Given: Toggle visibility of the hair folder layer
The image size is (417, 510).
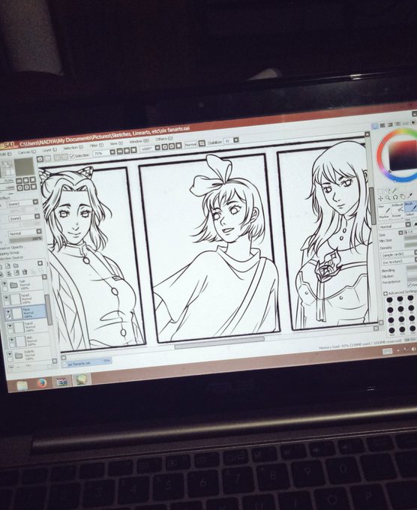Looking at the screenshot, I should [x=5, y=285].
